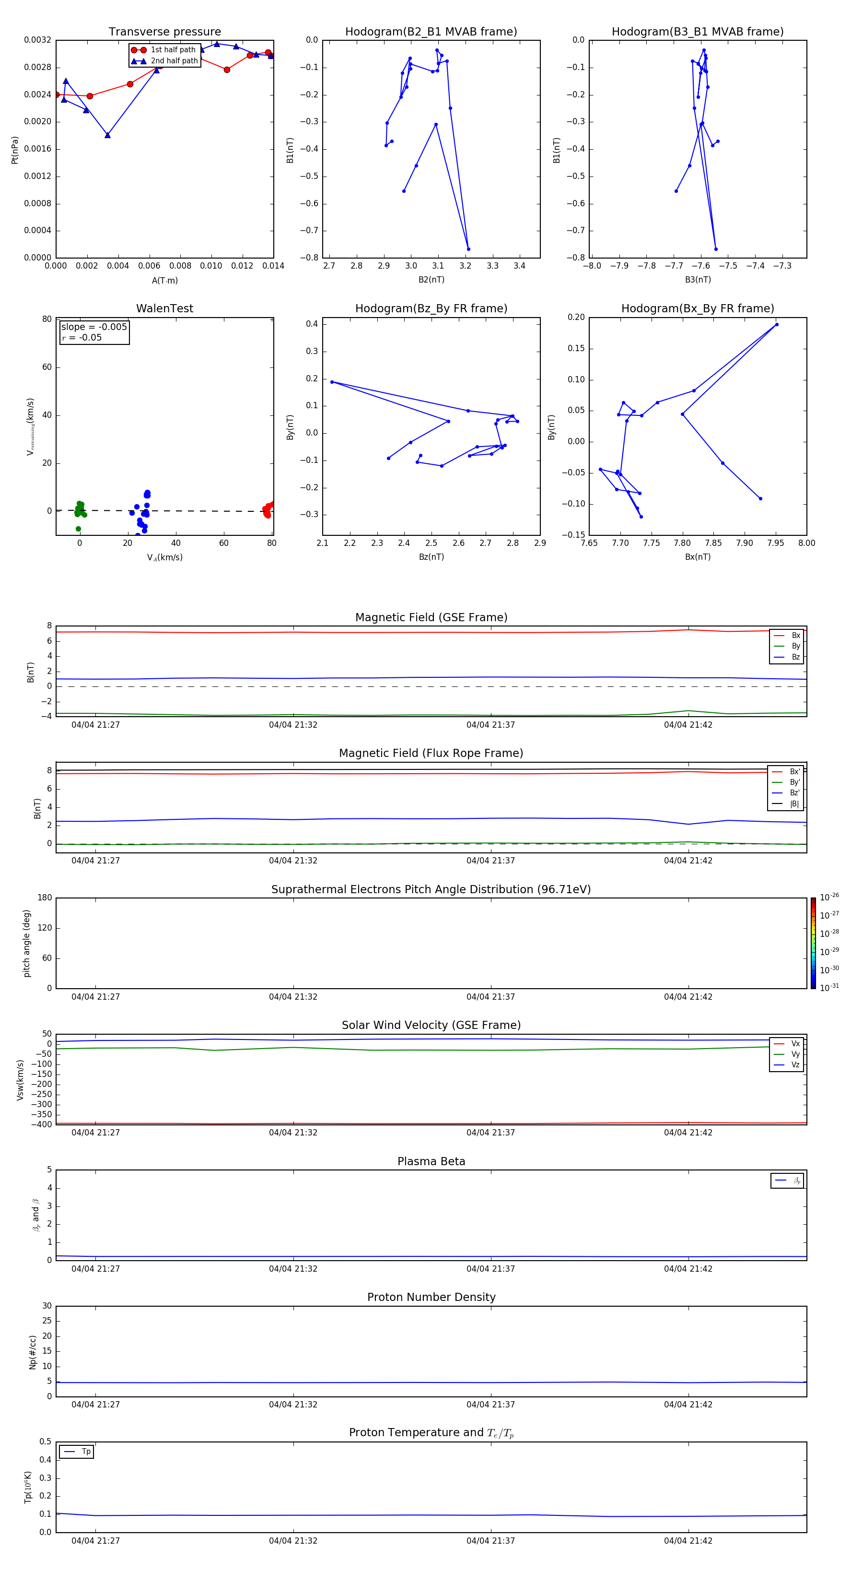863x1583 pixels.
Task: Click the Plasma Beta panel title
Action: point(431,1161)
